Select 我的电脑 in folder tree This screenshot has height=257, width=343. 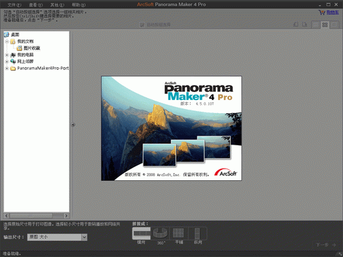(x=25, y=55)
